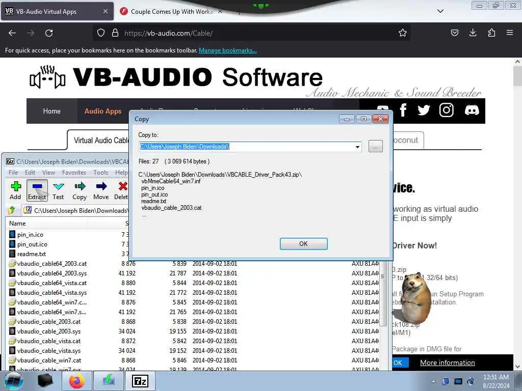Show hidden system tray icons
The height and width of the screenshot is (391, 522).
pyautogui.click(x=433, y=382)
